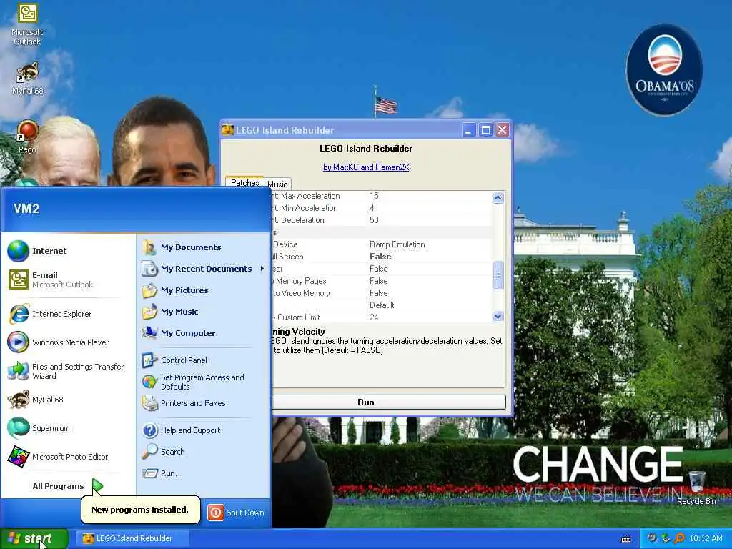Open the MyPal 68 desktop shortcut

tap(27, 79)
